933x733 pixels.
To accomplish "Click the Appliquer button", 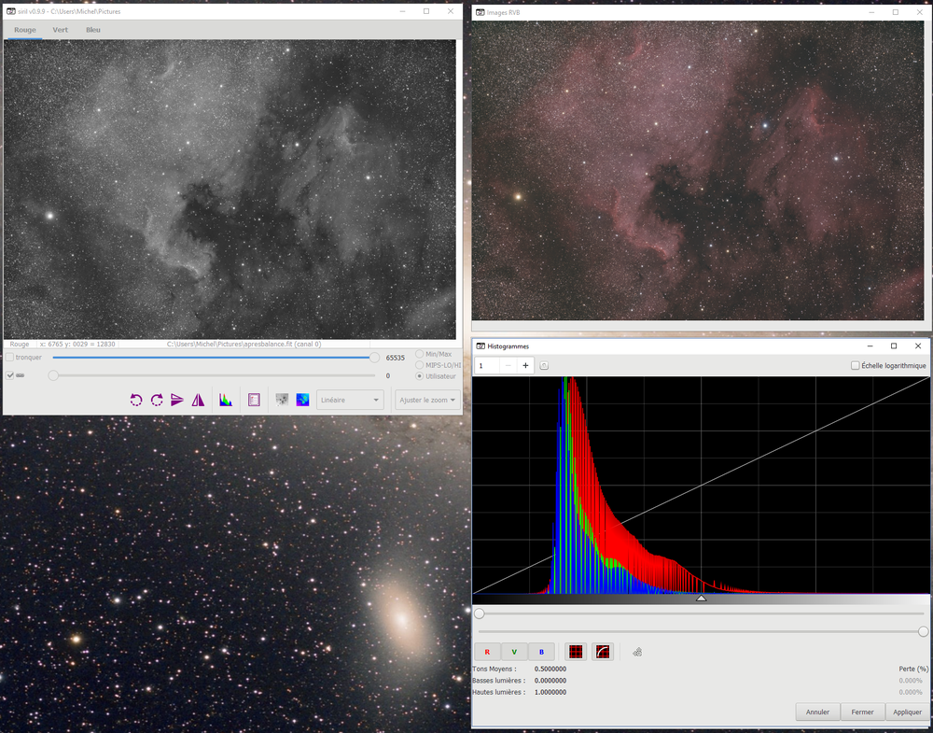I will pos(908,712).
